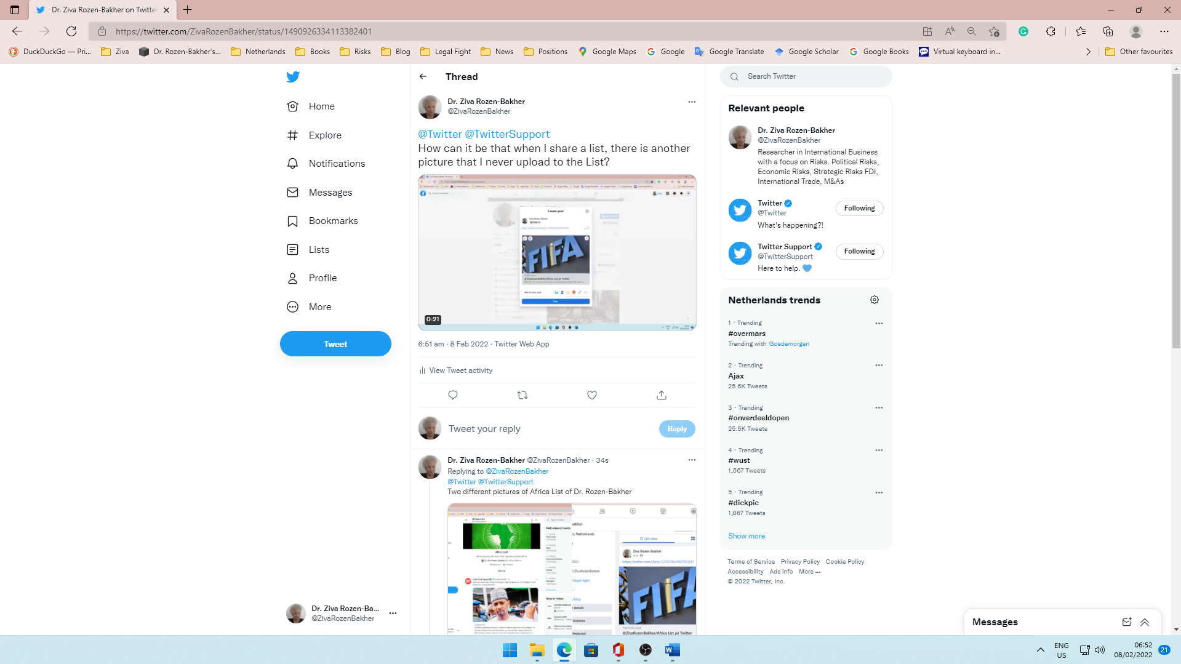Compose new message icon in Messages

tap(1127, 622)
